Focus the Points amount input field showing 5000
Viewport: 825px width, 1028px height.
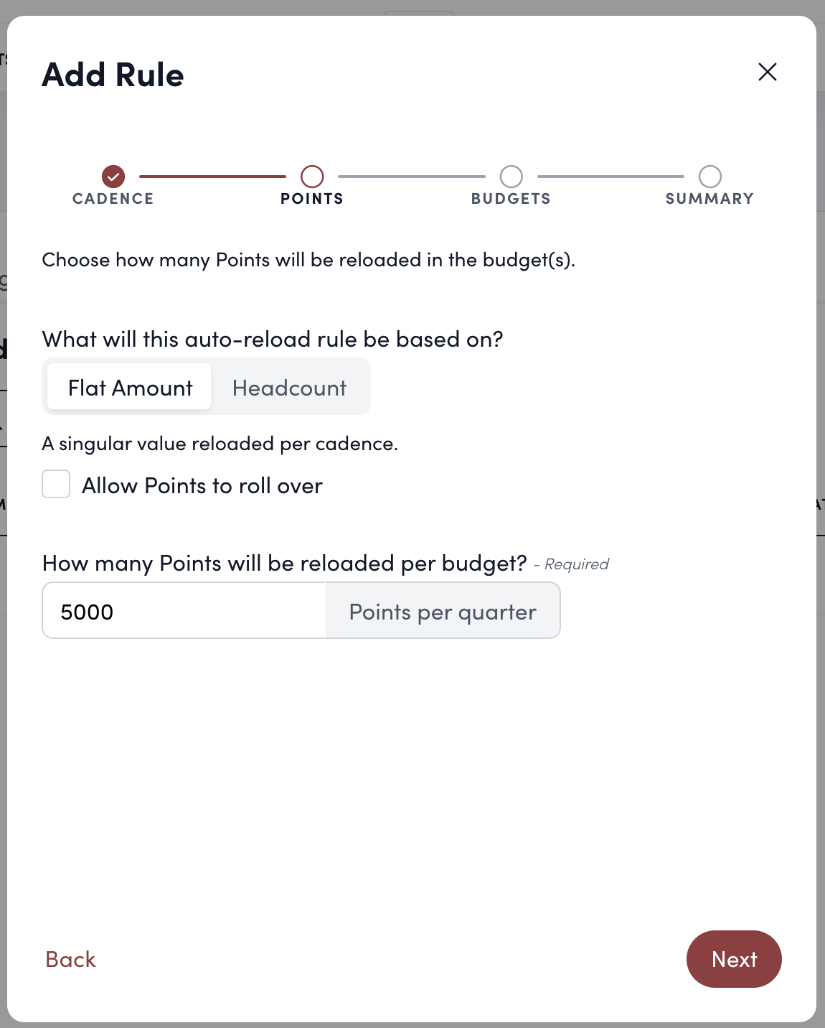coord(184,612)
